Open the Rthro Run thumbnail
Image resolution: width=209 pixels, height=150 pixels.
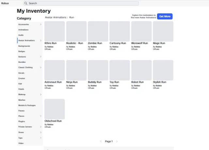(55, 31)
